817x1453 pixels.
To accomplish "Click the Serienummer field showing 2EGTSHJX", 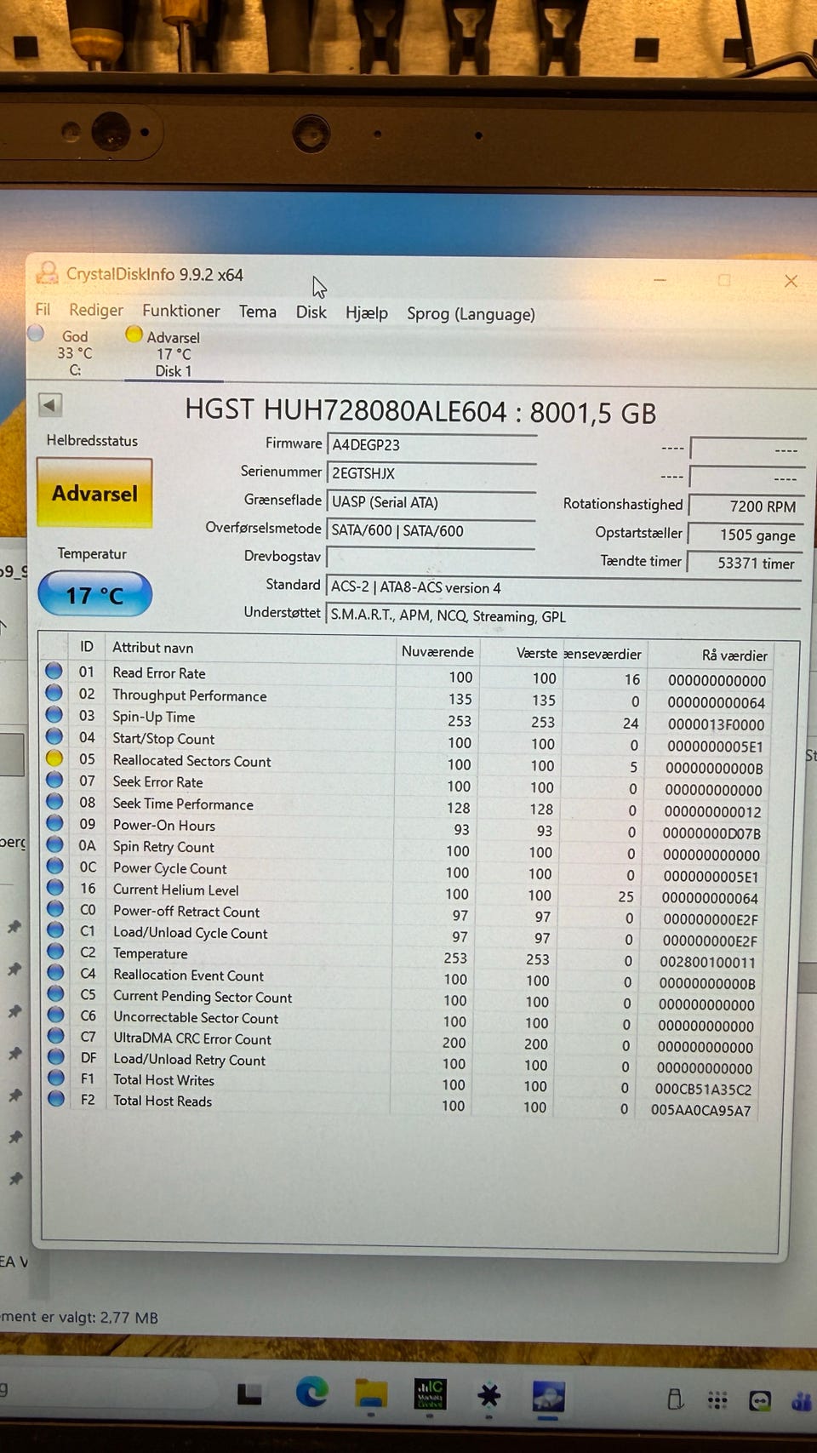I will click(x=431, y=473).
